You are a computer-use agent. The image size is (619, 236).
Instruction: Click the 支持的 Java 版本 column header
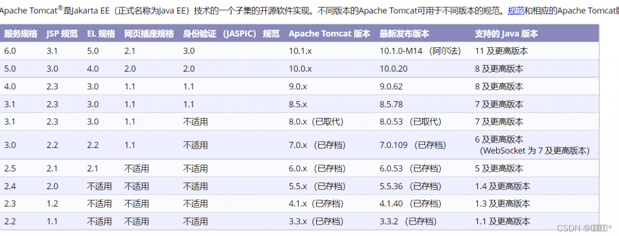click(506, 34)
